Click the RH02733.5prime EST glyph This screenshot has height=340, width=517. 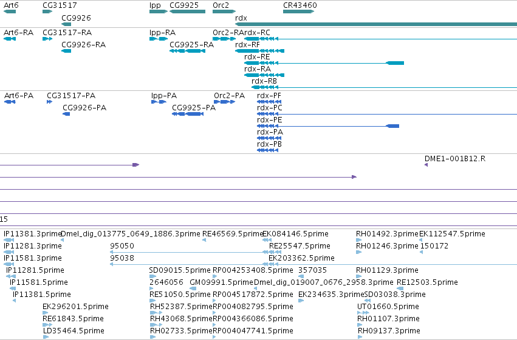(152, 337)
